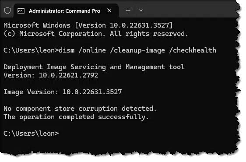Click the first C:\Users\leon> prompt before dism
Image resolution: width=246 pixels, height=162 pixels.
coord(31,50)
